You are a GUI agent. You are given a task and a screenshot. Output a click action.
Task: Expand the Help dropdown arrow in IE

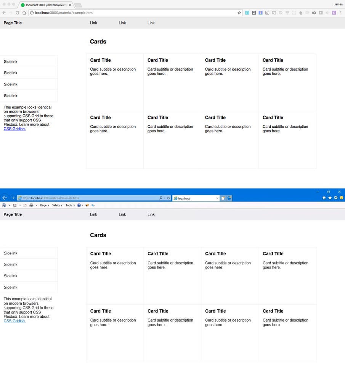(x=82, y=205)
